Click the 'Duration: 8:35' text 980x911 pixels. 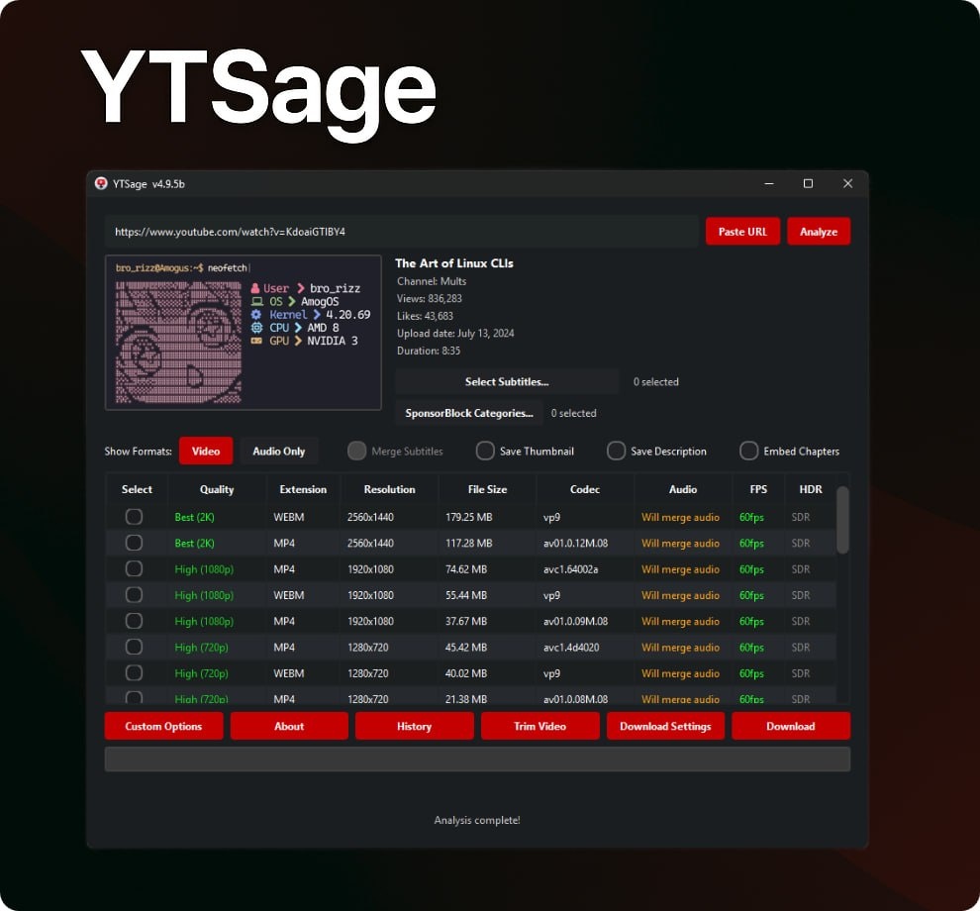429,351
